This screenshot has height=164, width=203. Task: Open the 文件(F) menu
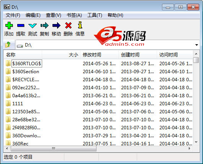pyautogui.click(x=13, y=15)
